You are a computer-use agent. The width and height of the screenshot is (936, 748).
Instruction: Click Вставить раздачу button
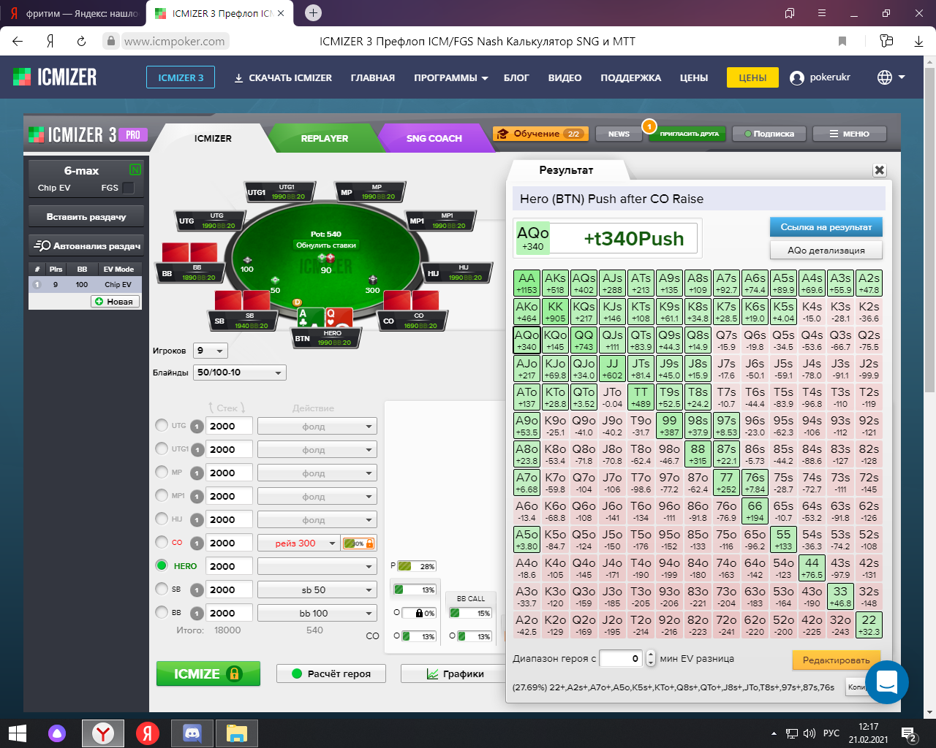86,217
